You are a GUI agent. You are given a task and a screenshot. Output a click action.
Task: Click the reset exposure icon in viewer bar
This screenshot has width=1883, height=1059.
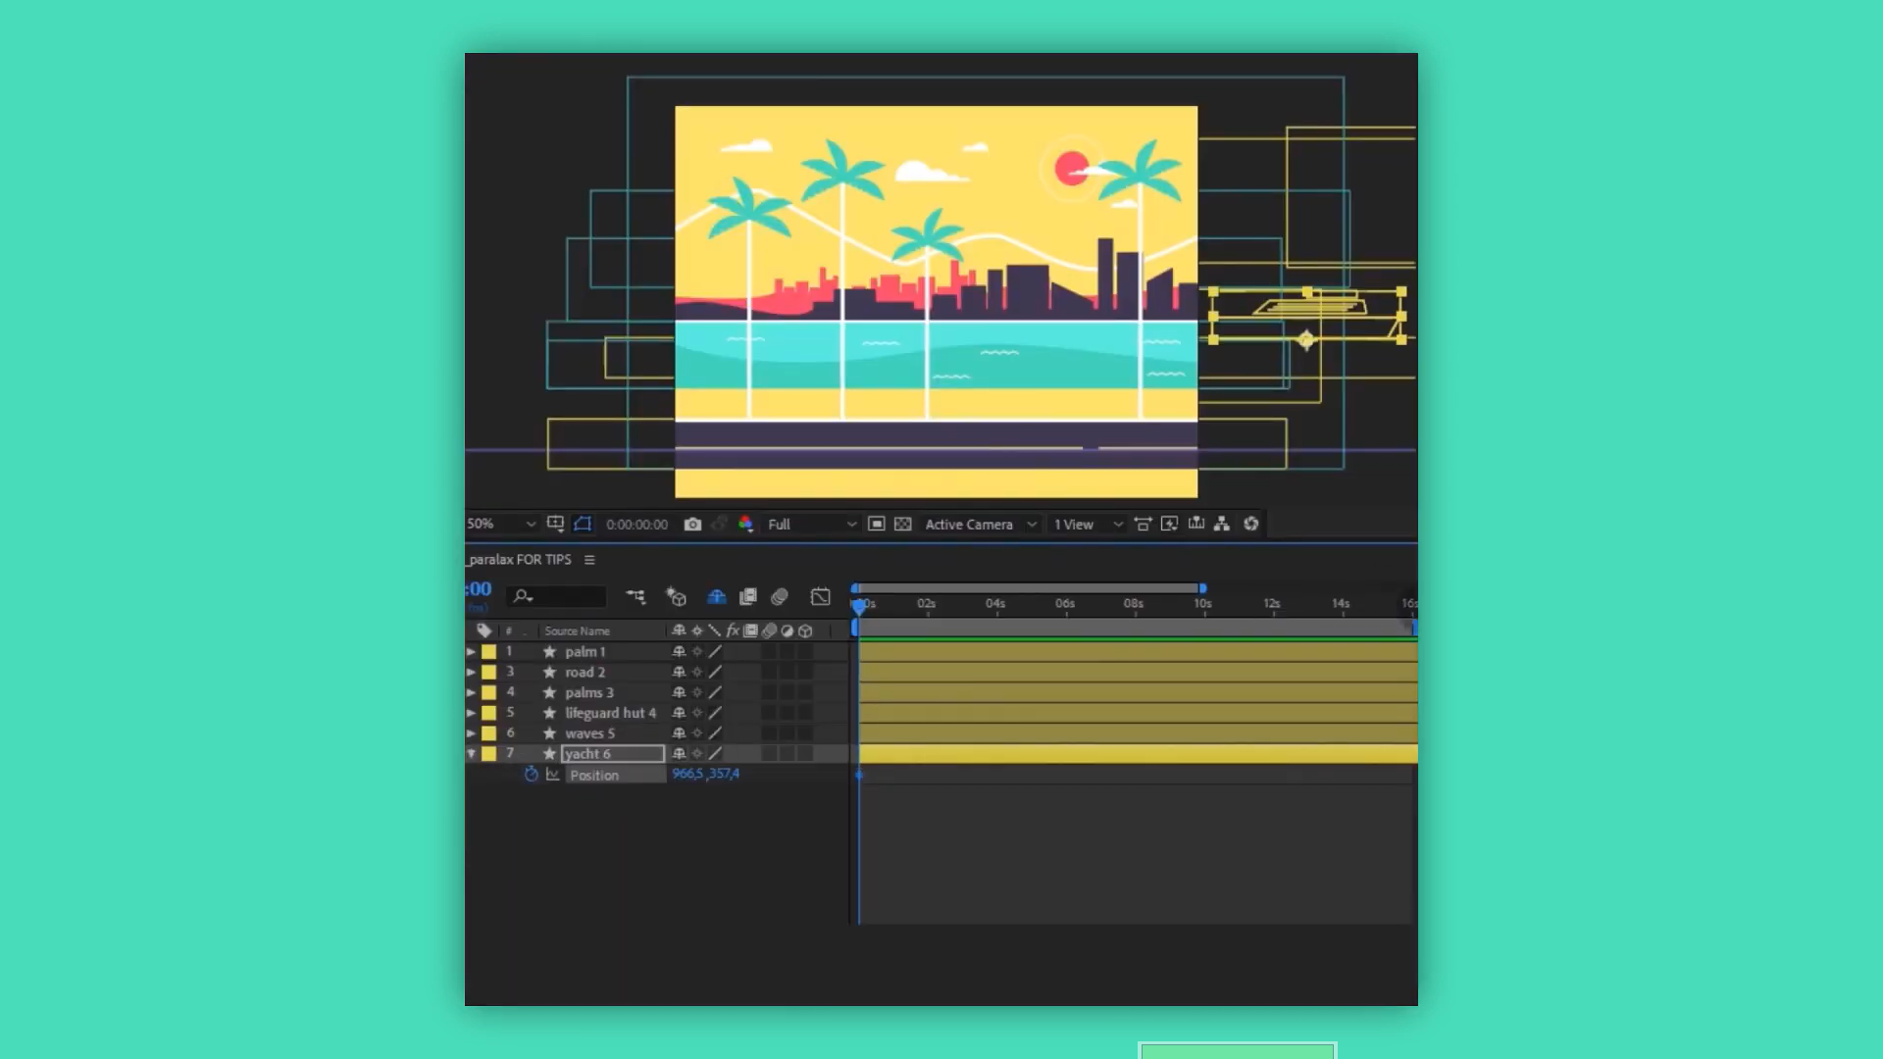click(x=1250, y=525)
